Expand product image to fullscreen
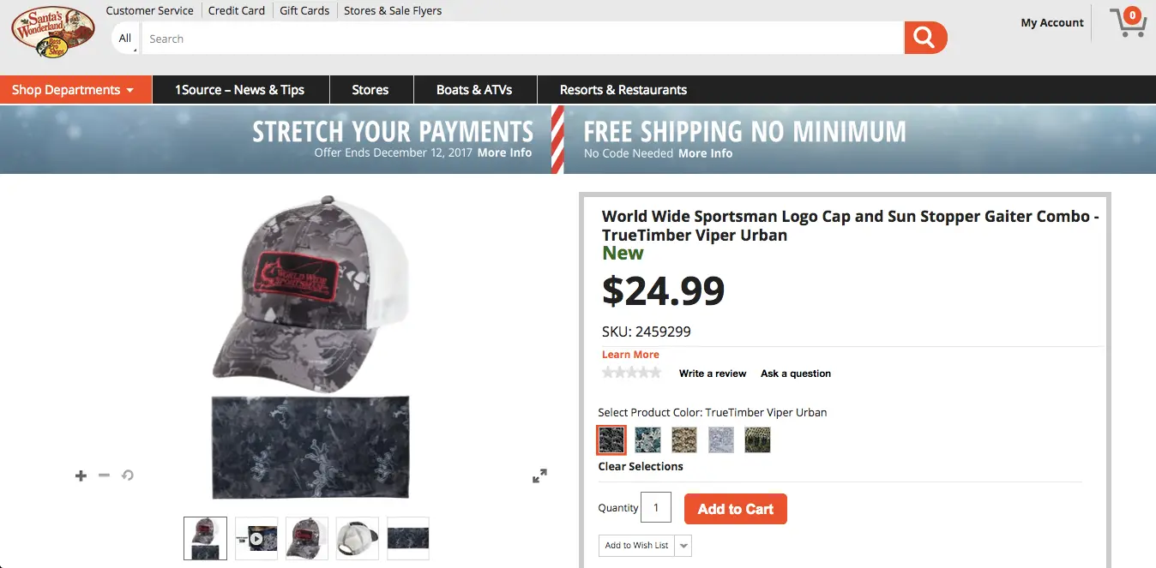1156x568 pixels. [x=539, y=476]
